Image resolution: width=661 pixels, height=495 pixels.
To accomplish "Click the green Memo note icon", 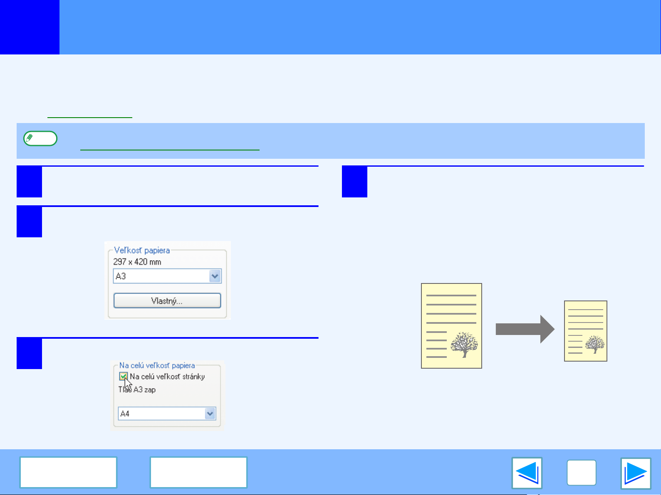I will point(40,138).
